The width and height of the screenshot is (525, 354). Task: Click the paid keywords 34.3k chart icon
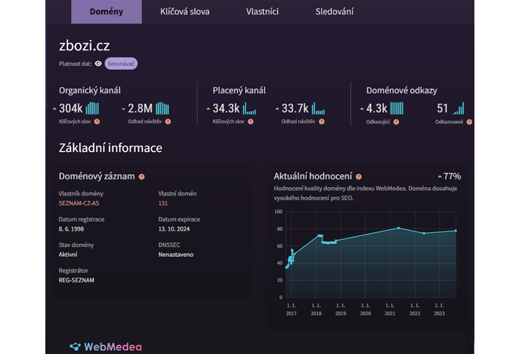pyautogui.click(x=249, y=109)
